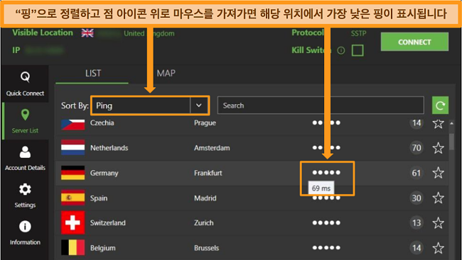This screenshot has height=260, width=462.
Task: Favorite the Switzerland Zurich server
Action: pyautogui.click(x=438, y=222)
